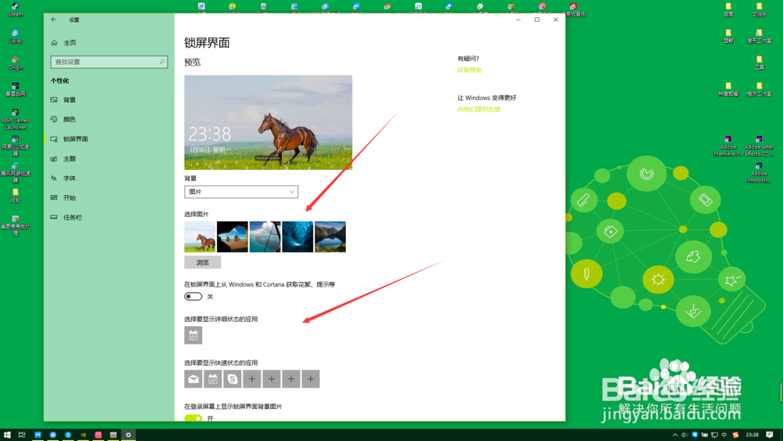The width and height of the screenshot is (783, 441).
Task: Open the volume icon in system tray
Action: click(x=684, y=435)
